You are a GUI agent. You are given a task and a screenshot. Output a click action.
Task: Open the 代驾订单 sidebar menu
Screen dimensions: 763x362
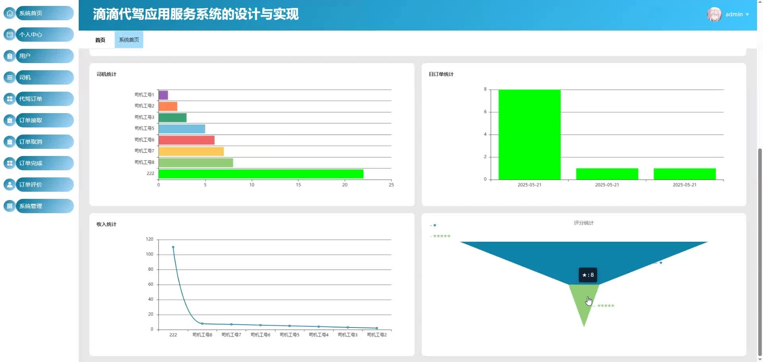point(45,99)
